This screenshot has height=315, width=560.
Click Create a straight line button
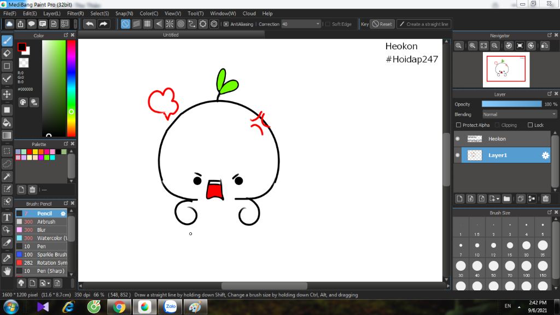click(x=424, y=24)
